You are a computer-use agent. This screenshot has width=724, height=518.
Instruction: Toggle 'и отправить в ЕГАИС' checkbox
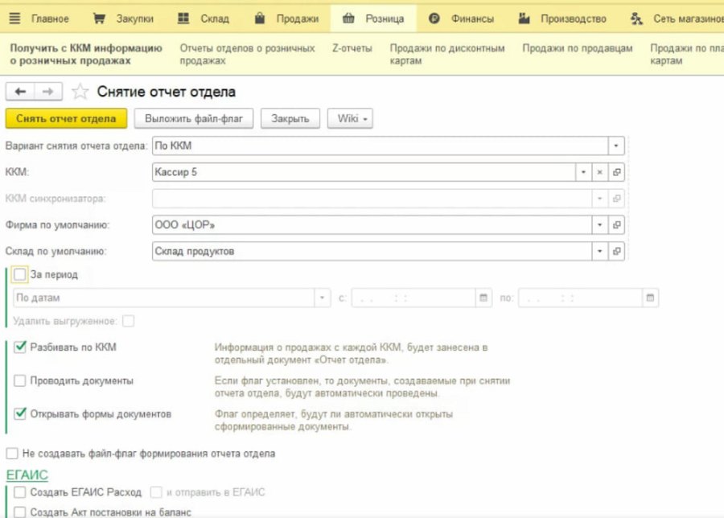(156, 492)
